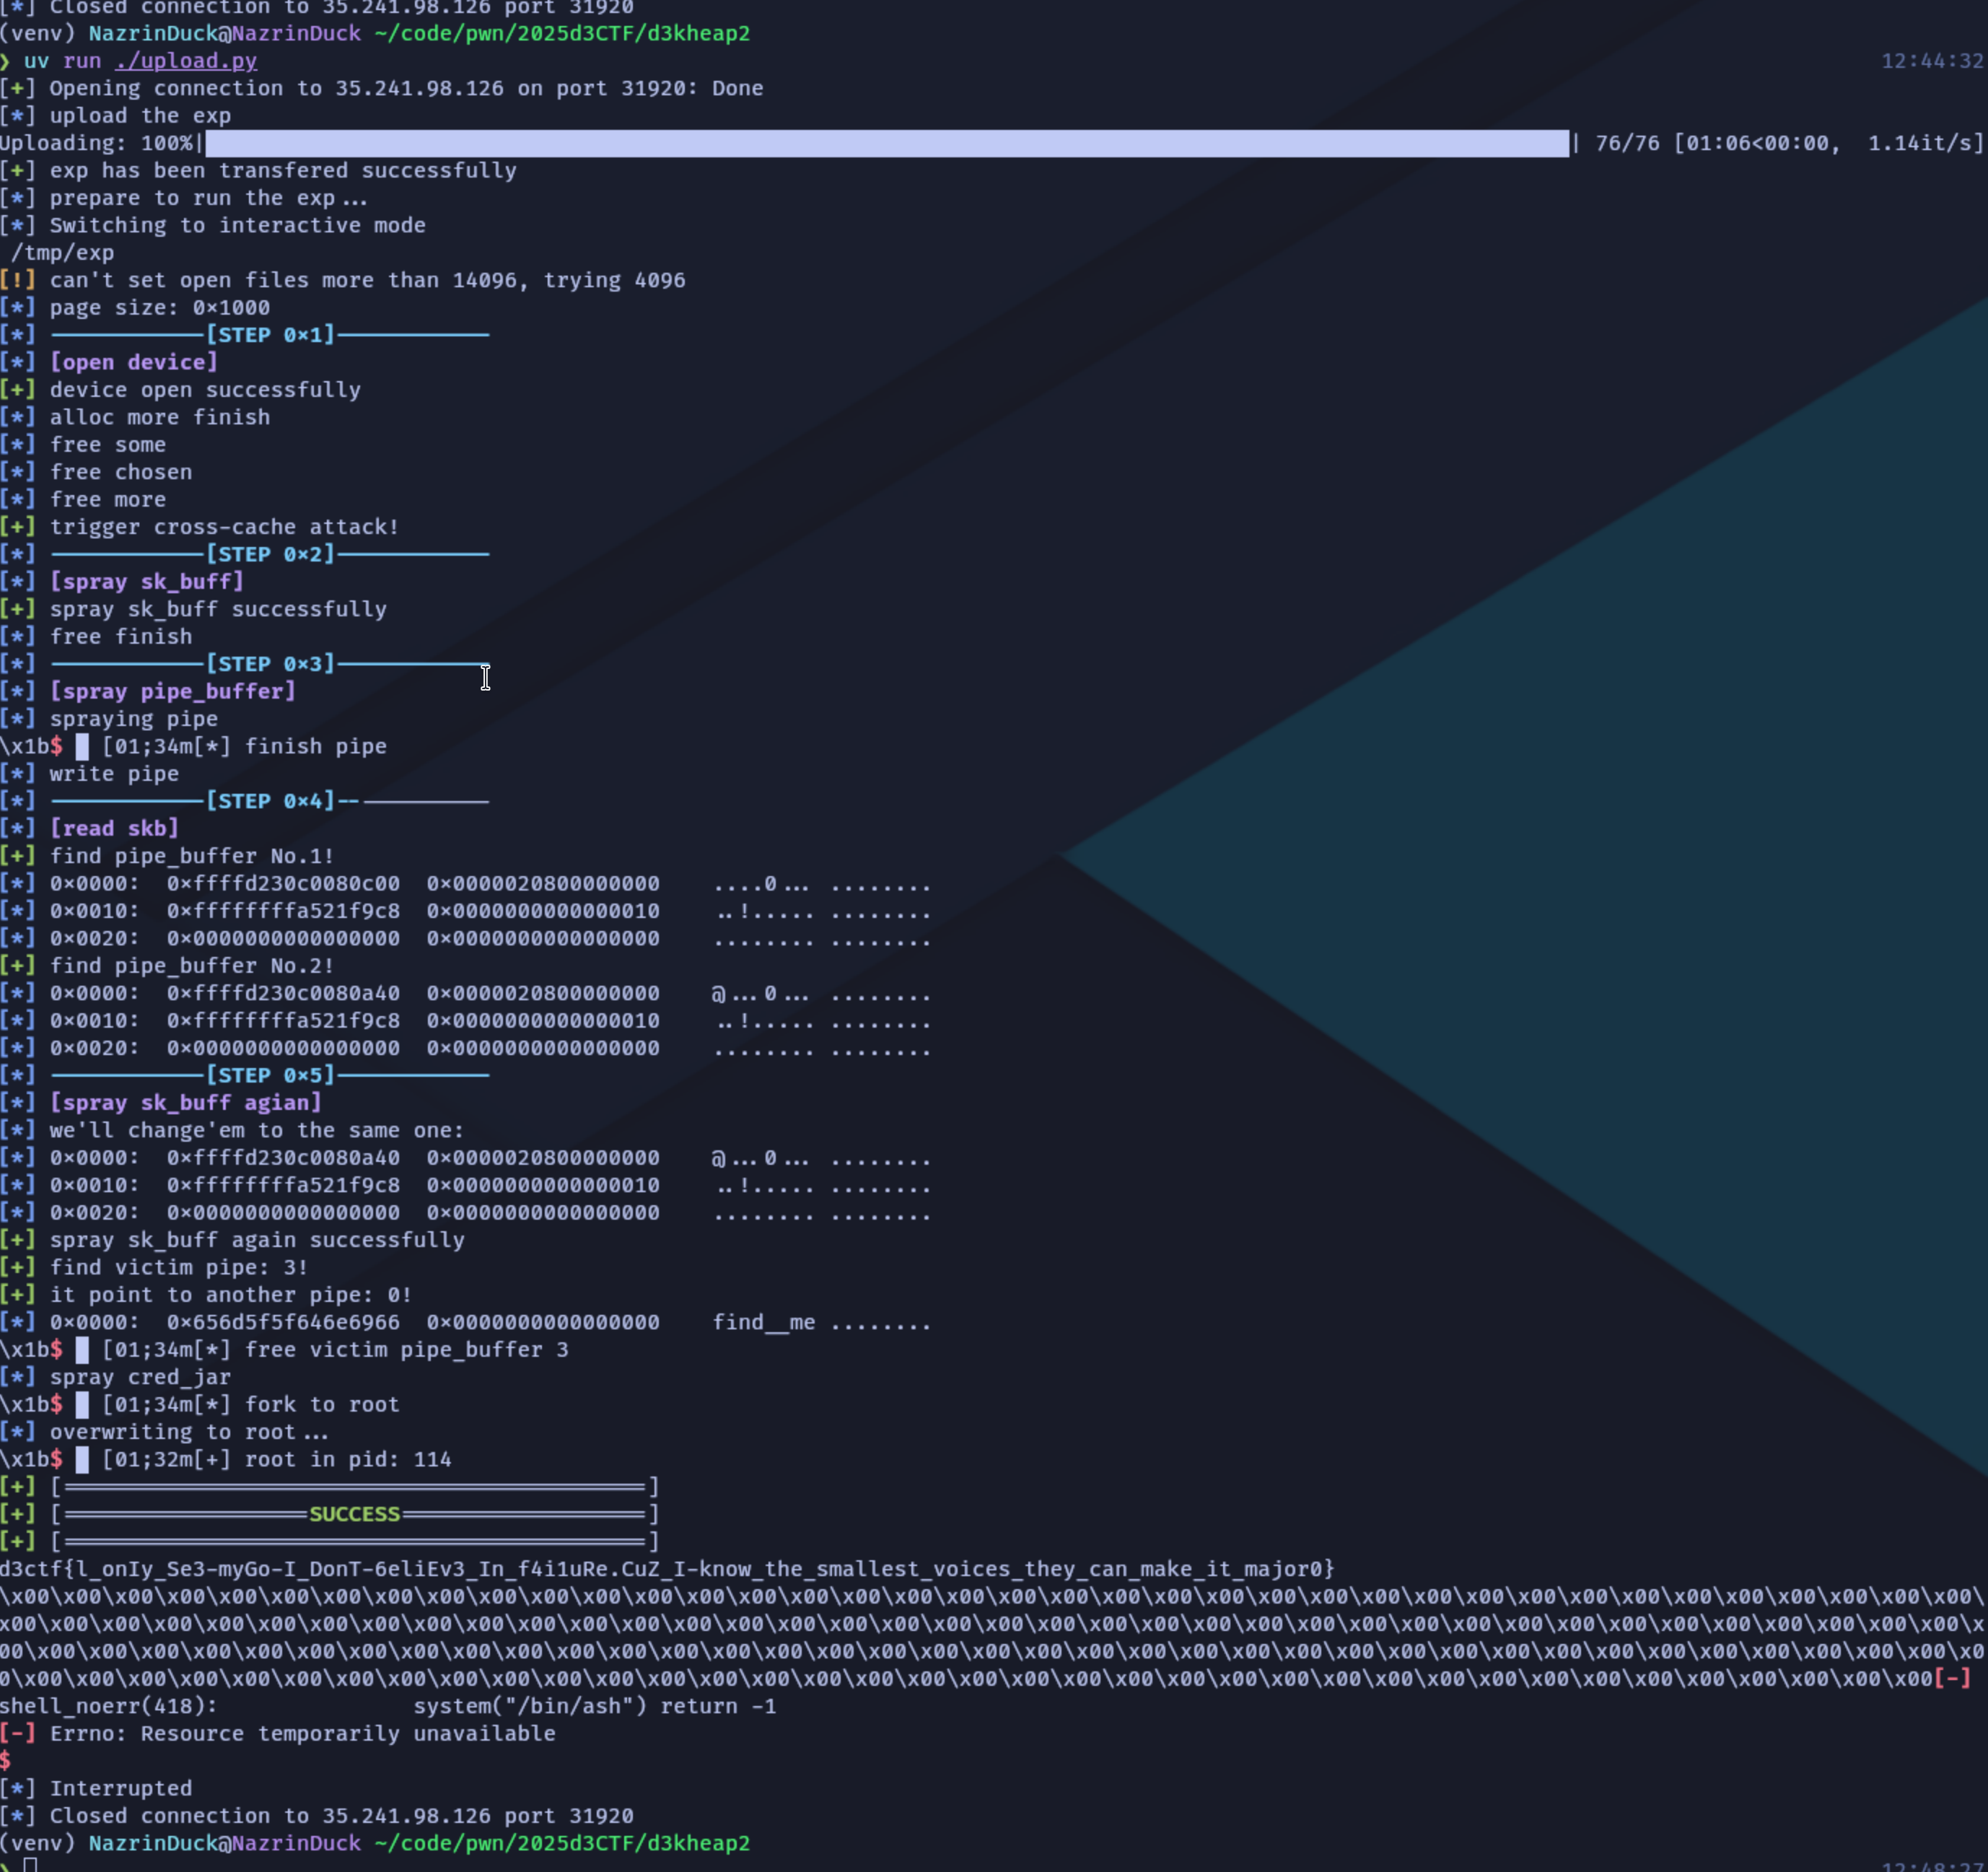Click the purple '[read skb]' label
1988x1872 pixels.
click(114, 828)
